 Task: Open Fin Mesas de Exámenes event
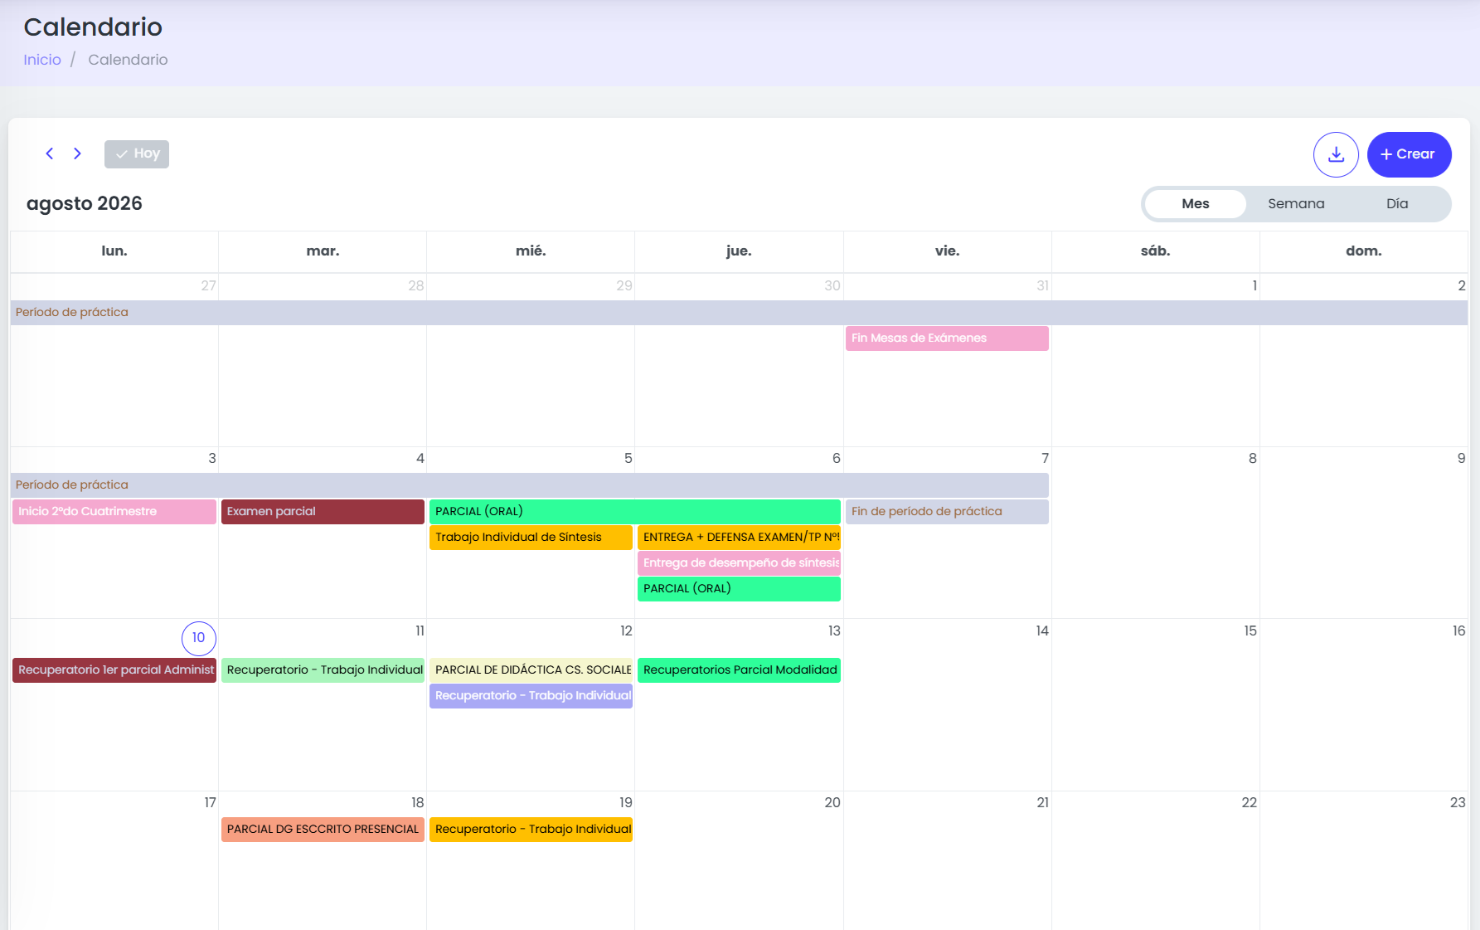[x=947, y=338]
